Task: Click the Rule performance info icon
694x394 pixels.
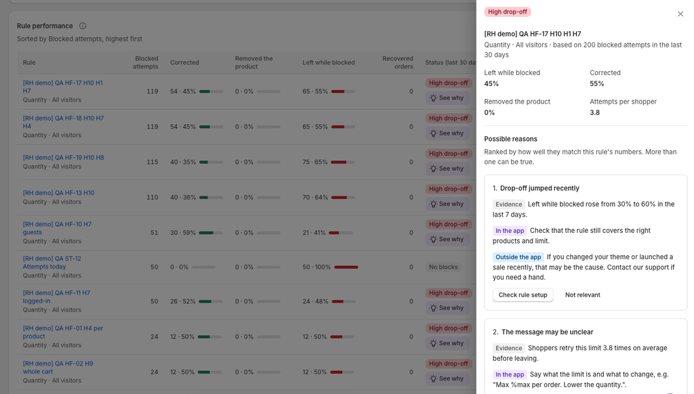Action: (x=82, y=26)
